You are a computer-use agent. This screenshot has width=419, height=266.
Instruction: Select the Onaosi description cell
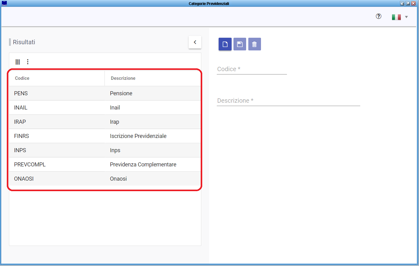click(153, 179)
